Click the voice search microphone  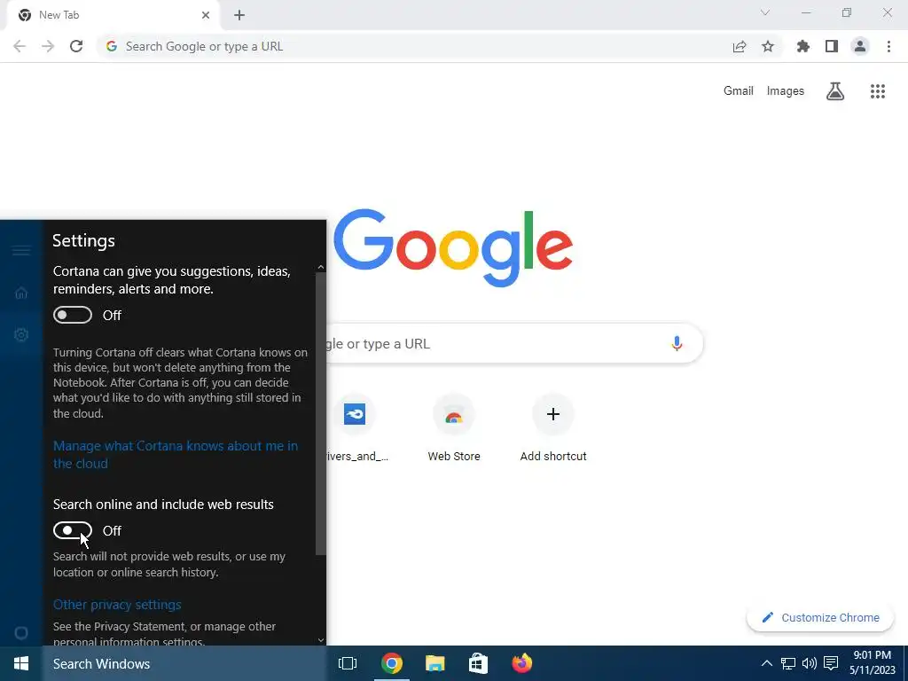(x=677, y=343)
